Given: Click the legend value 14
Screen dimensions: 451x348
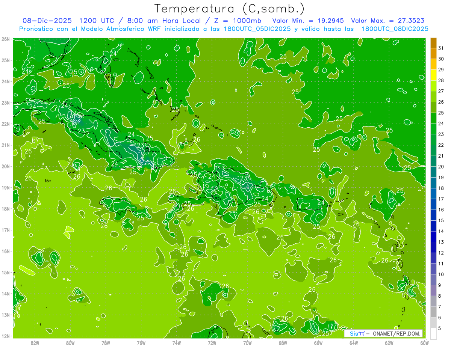Looking at the screenshot, I should click(x=441, y=231).
